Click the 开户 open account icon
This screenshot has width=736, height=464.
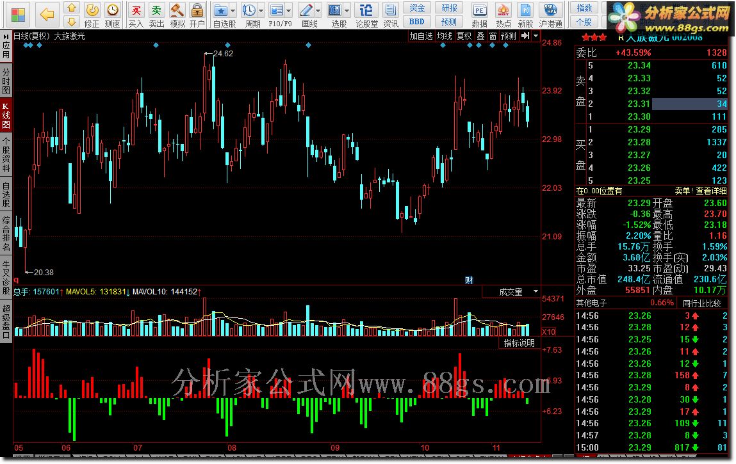(x=197, y=15)
